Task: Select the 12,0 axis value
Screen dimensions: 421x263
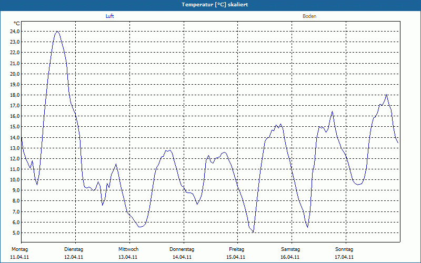Action: (x=15, y=159)
